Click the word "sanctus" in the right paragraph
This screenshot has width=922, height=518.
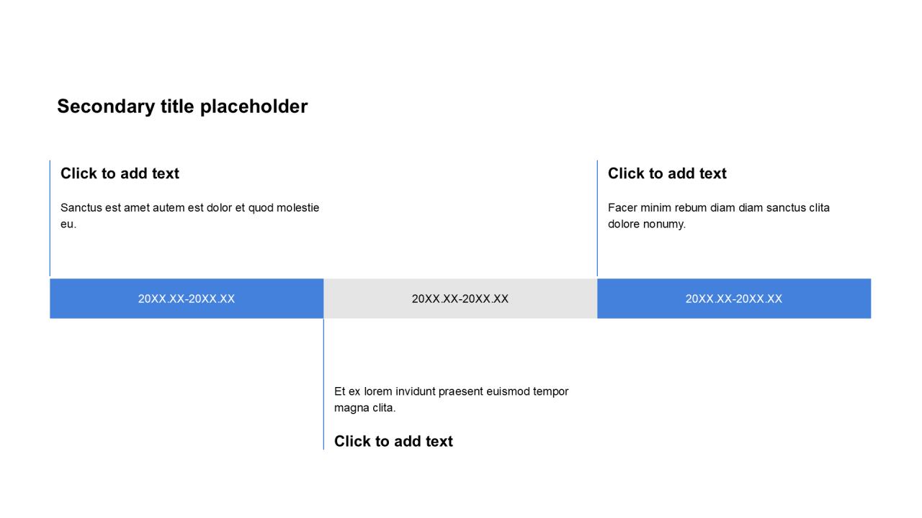tap(786, 208)
